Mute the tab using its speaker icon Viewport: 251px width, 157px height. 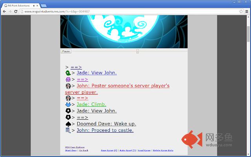[34, 5]
